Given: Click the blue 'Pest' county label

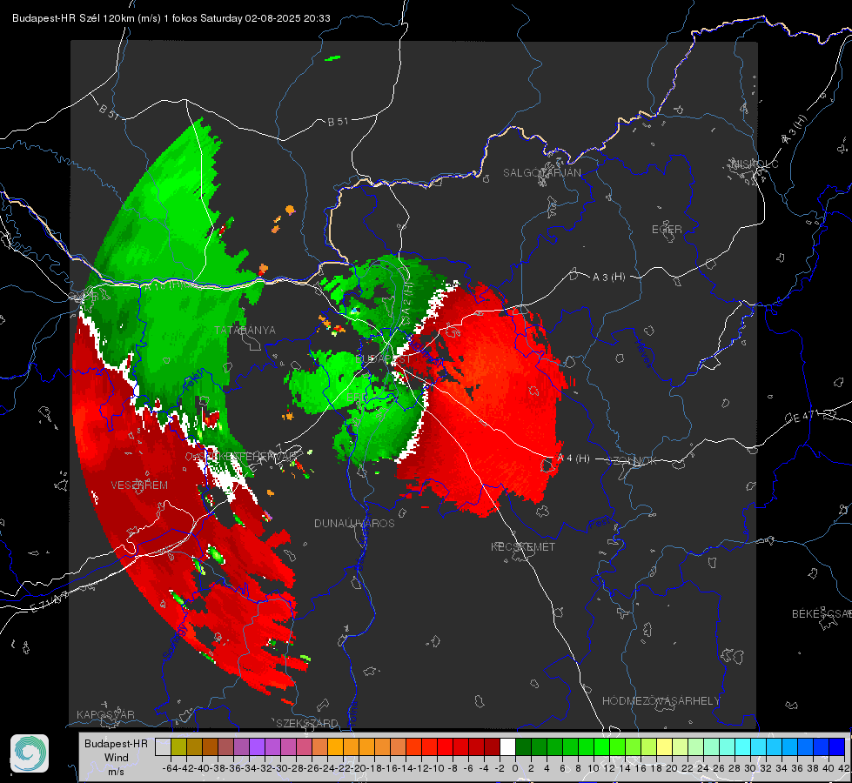Looking at the screenshot, I should coord(598,524).
